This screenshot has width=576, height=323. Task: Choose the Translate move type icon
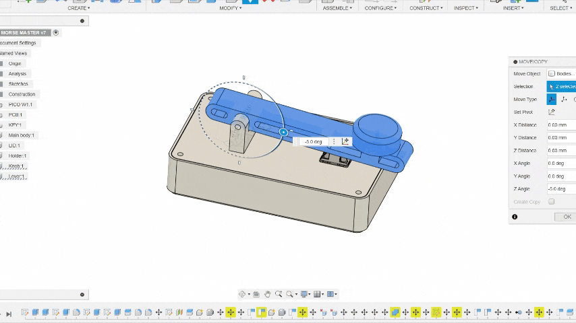coord(564,99)
